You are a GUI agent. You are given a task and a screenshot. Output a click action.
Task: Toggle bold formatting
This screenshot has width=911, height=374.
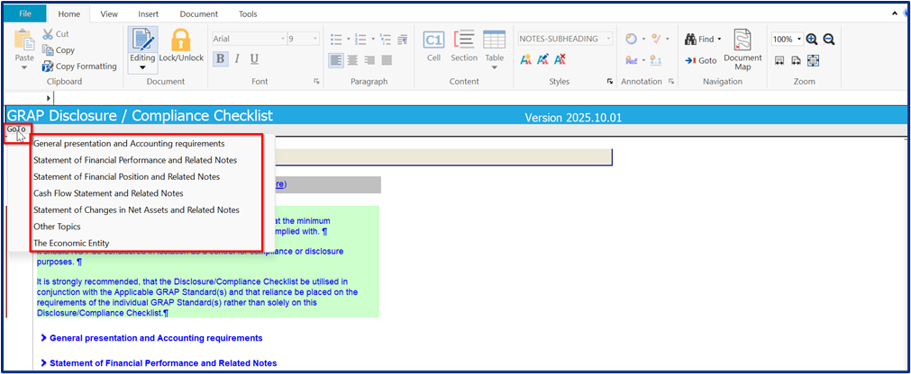220,58
